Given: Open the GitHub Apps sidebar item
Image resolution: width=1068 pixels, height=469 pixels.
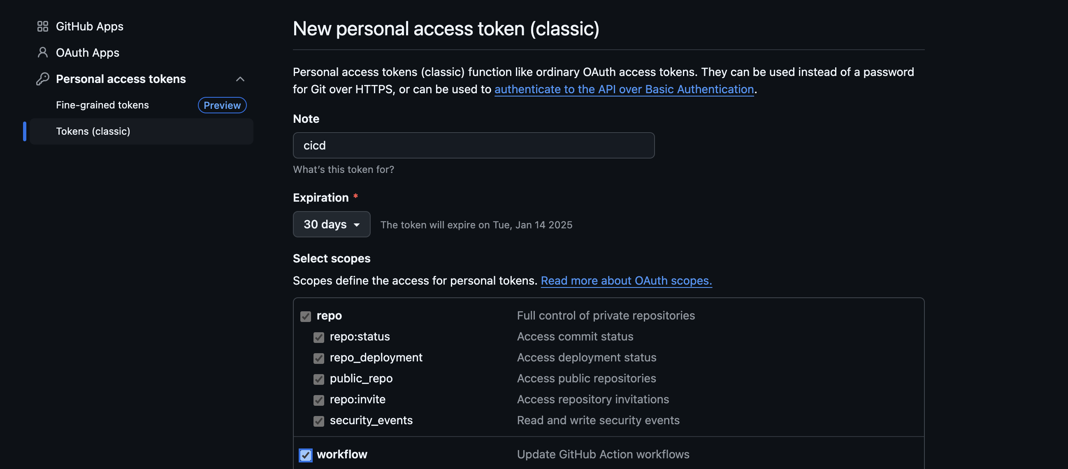Looking at the screenshot, I should [90, 27].
